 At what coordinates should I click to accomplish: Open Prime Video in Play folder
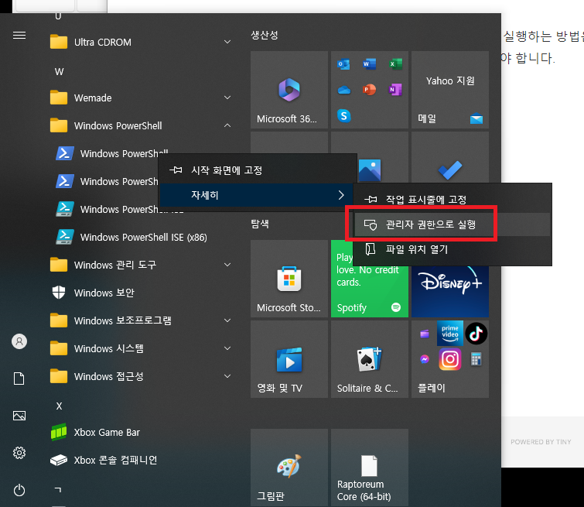pyautogui.click(x=450, y=334)
